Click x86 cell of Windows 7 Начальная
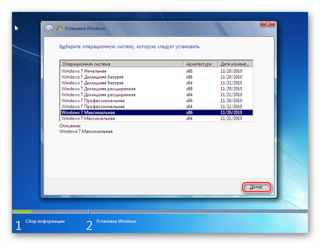The image size is (320, 245). pyautogui.click(x=189, y=71)
